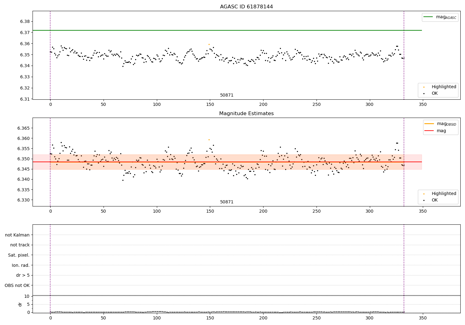Click the 6.350 y-tick in middle plot
This screenshot has width=465, height=325.
coord(24,159)
